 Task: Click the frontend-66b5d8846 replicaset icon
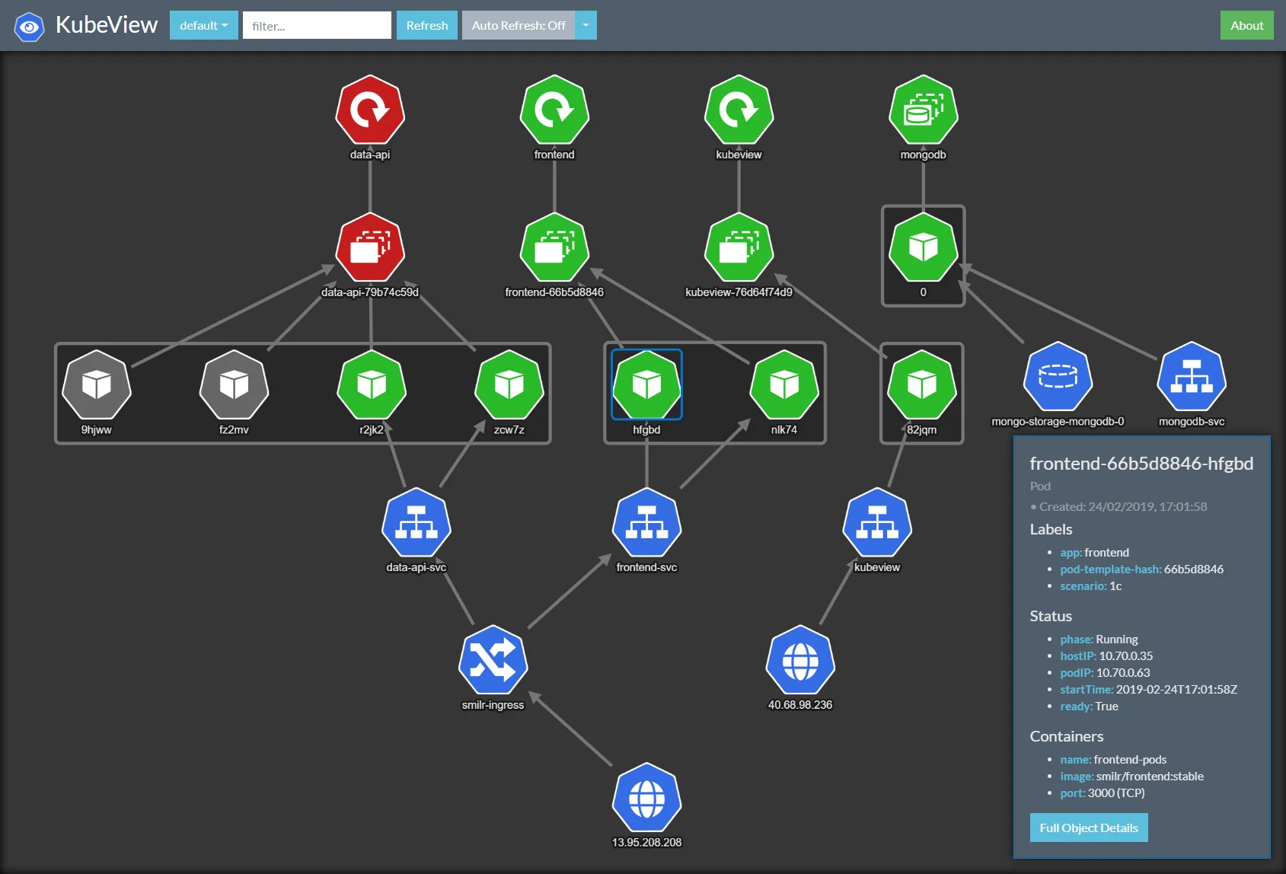(x=554, y=247)
